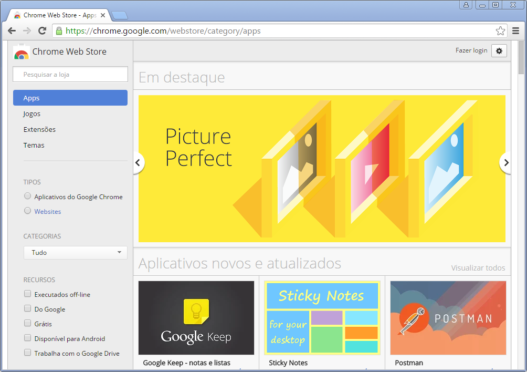The height and width of the screenshot is (372, 527).
Task: Click the Em destaque heading
Action: [x=182, y=78]
